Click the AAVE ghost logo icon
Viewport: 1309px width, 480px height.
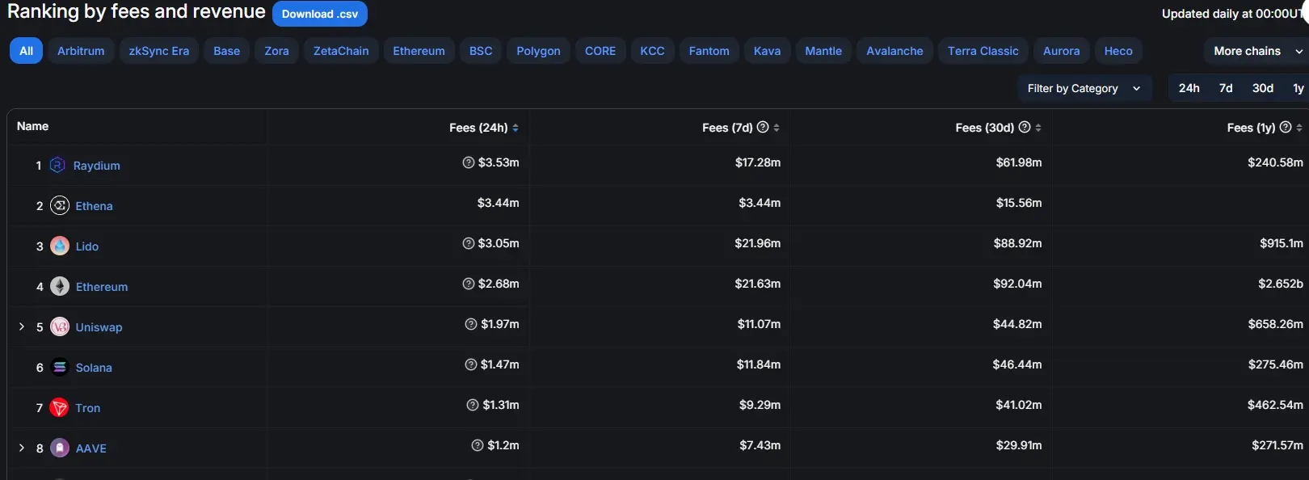click(60, 448)
